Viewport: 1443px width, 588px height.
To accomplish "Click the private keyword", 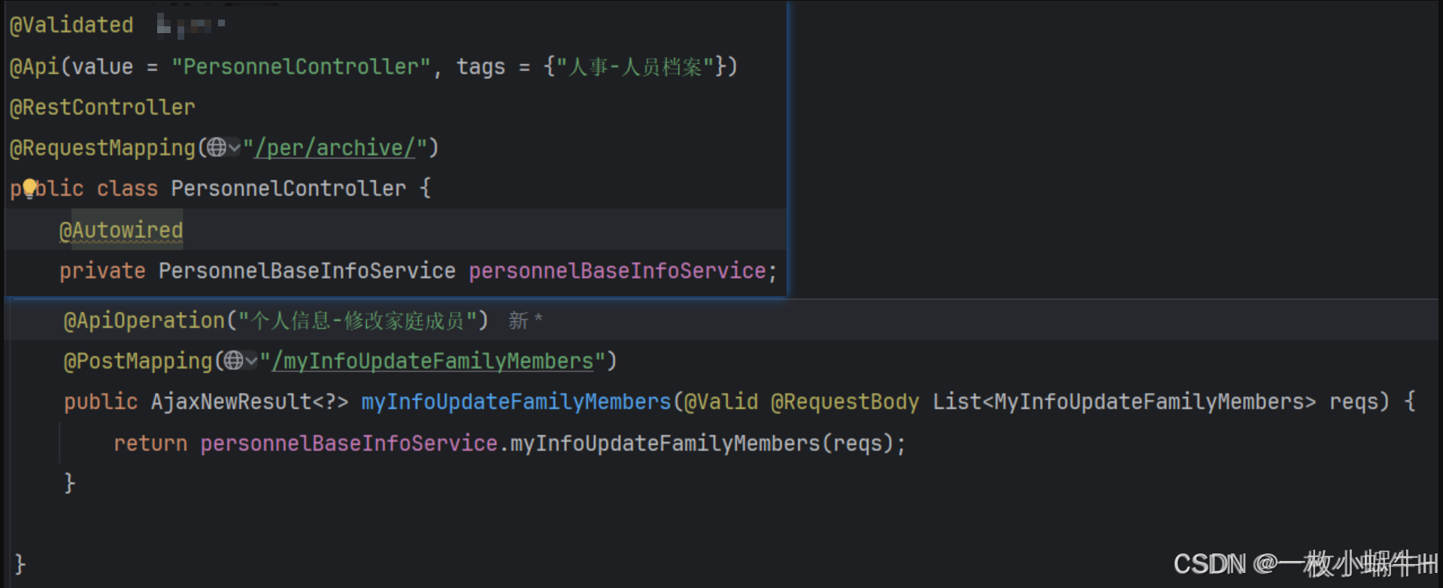I will pyautogui.click(x=102, y=271).
